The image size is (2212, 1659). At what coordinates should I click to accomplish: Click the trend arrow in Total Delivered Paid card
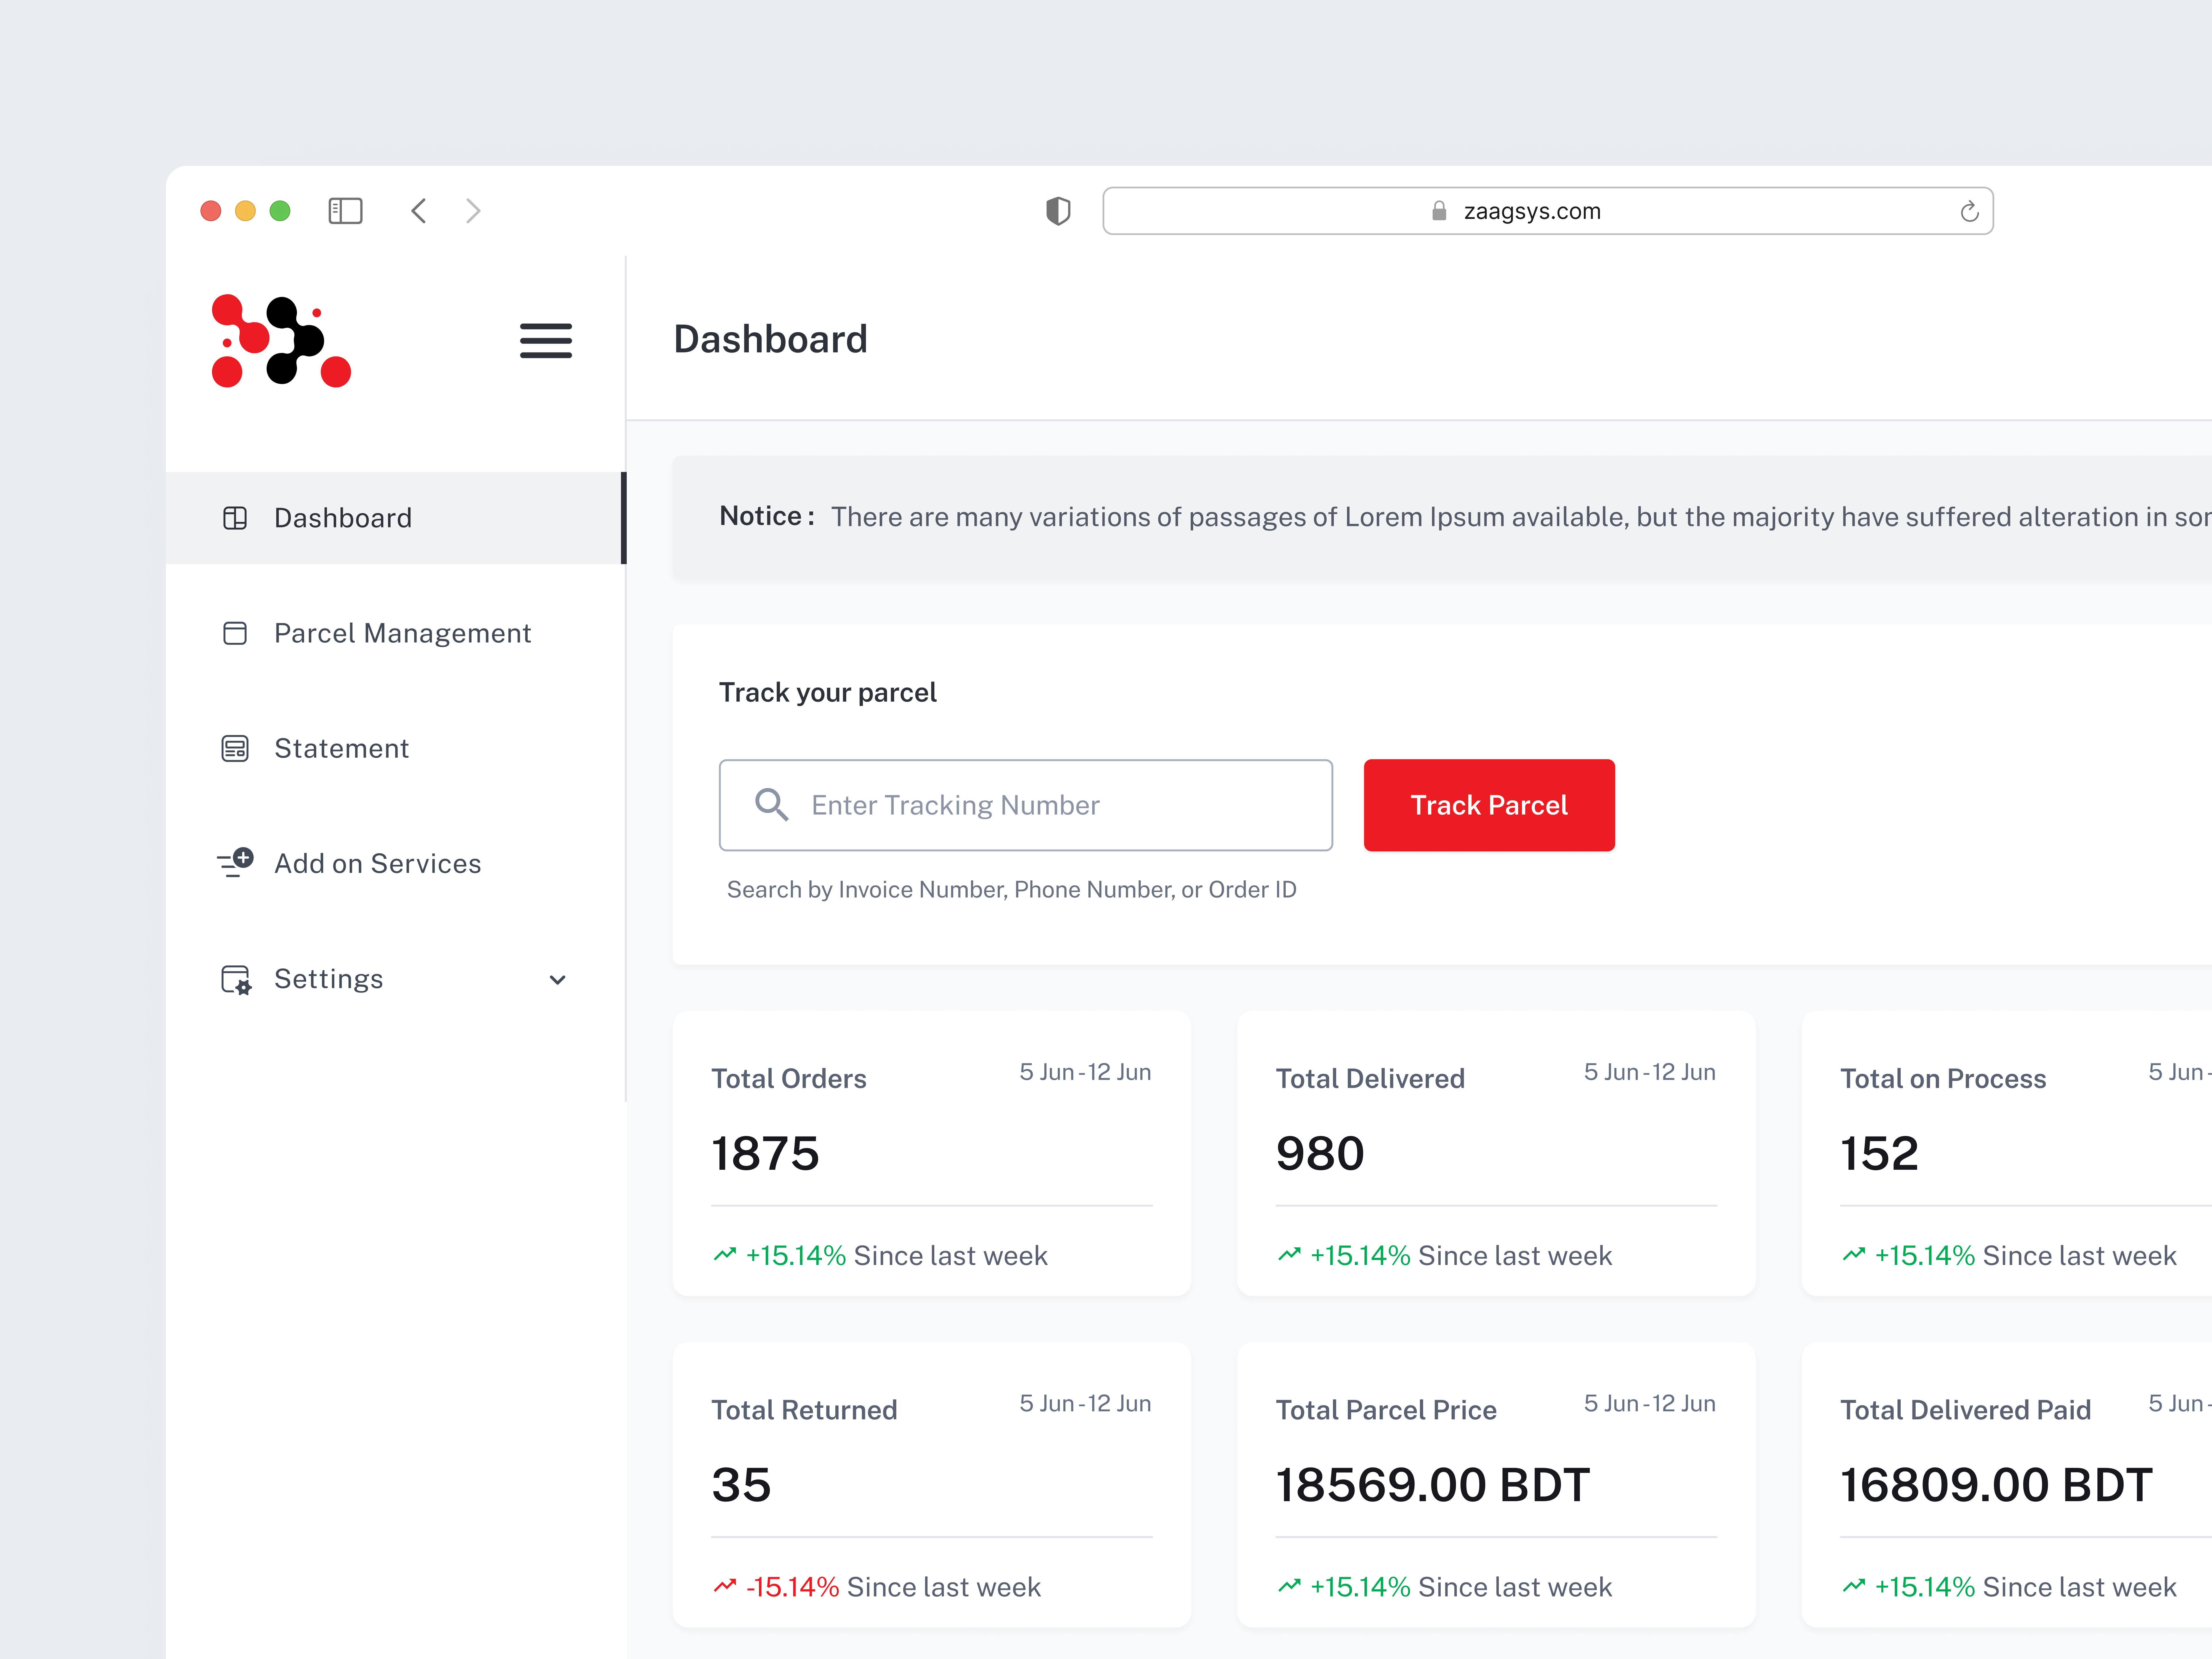(x=1854, y=1586)
